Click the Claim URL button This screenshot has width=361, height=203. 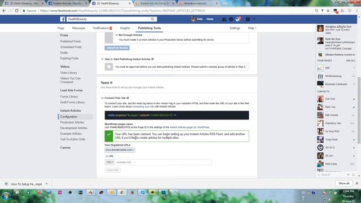[113, 170]
